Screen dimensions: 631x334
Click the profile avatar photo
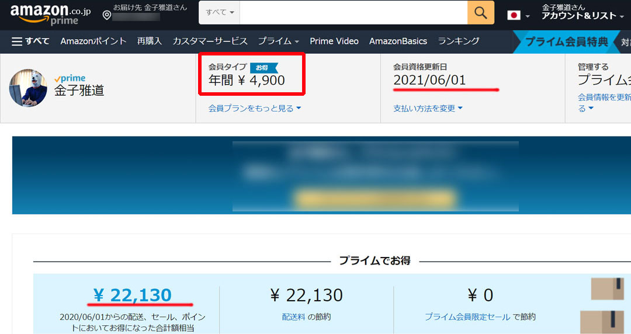point(28,88)
